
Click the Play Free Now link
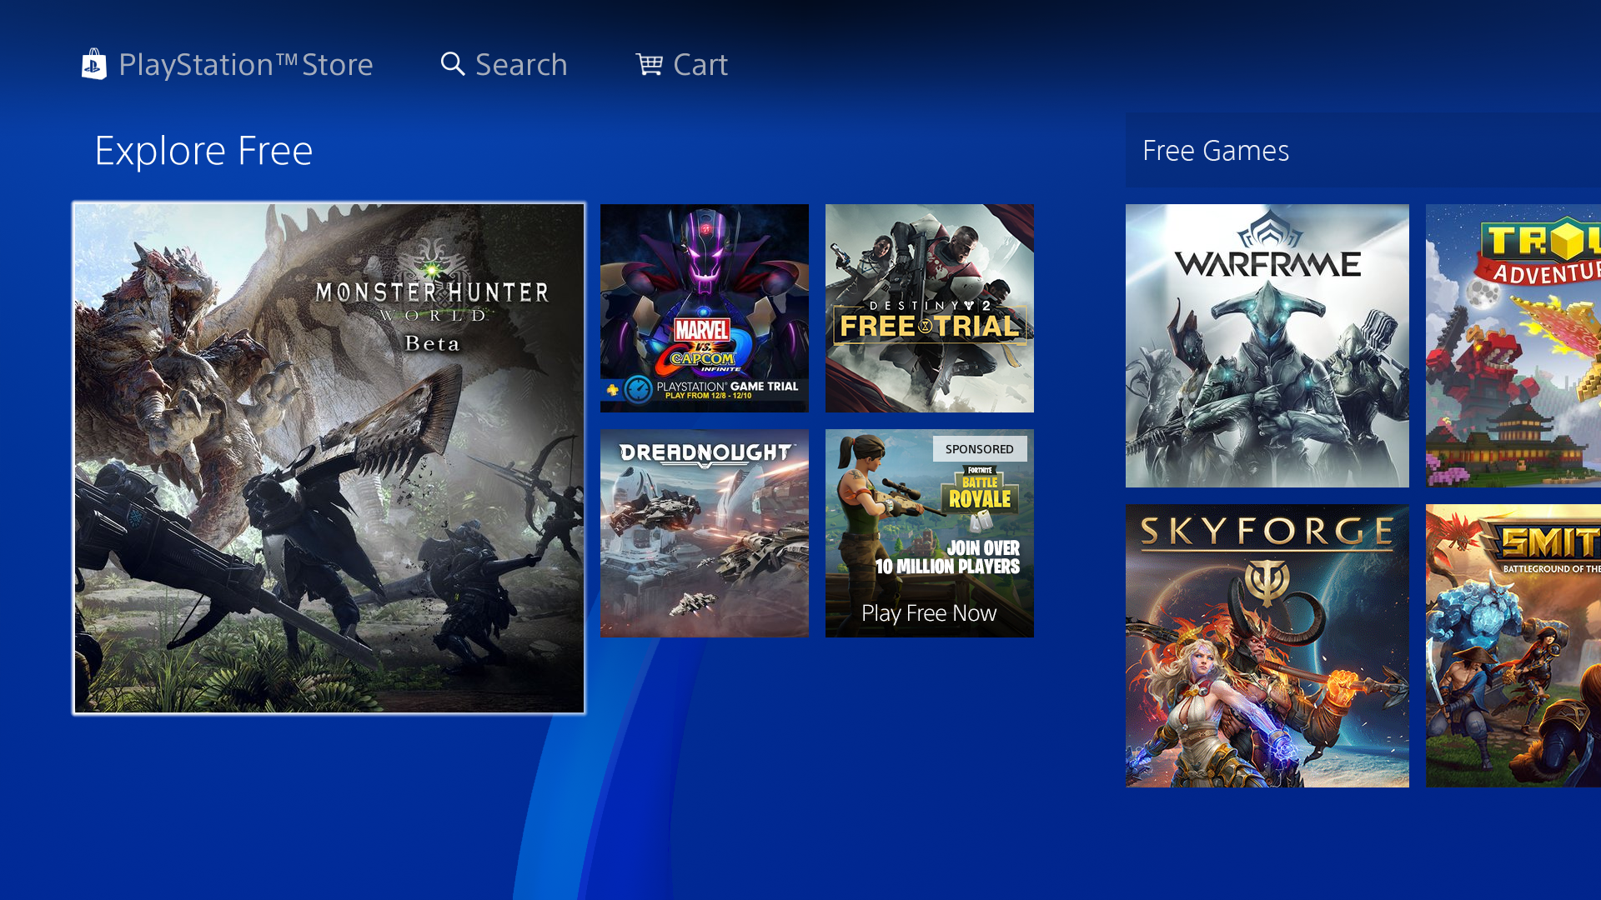tap(929, 613)
